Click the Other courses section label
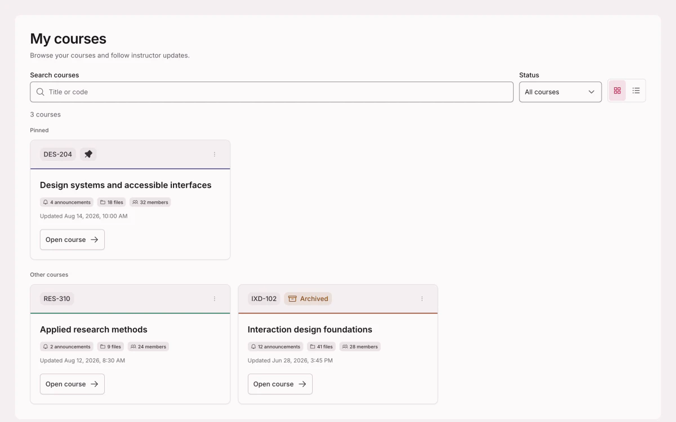 (x=49, y=275)
